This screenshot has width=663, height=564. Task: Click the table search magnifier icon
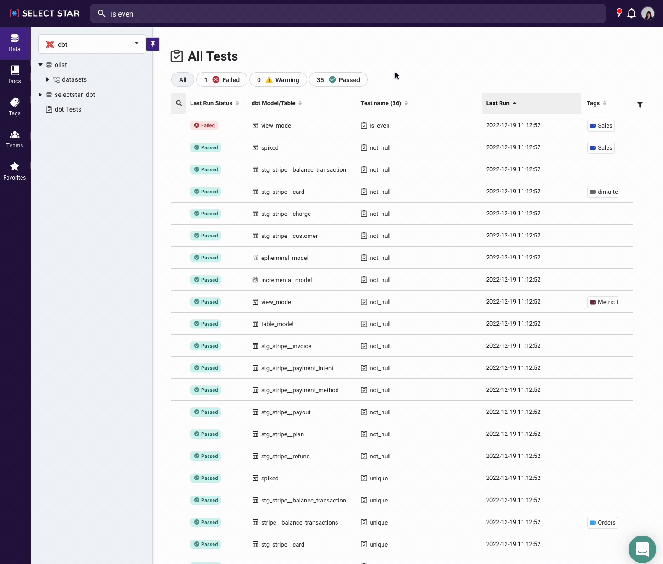click(179, 103)
